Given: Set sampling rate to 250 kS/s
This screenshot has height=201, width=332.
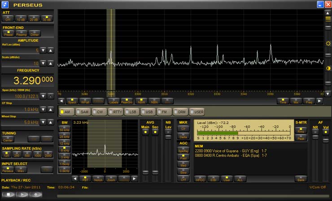Looking at the screenshot, I should pyautogui.click(x=17, y=154).
